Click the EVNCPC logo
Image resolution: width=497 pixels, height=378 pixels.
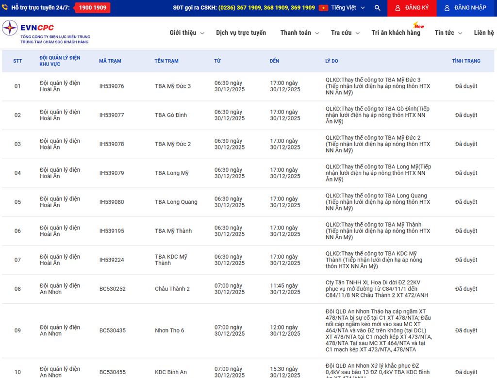pos(10,28)
